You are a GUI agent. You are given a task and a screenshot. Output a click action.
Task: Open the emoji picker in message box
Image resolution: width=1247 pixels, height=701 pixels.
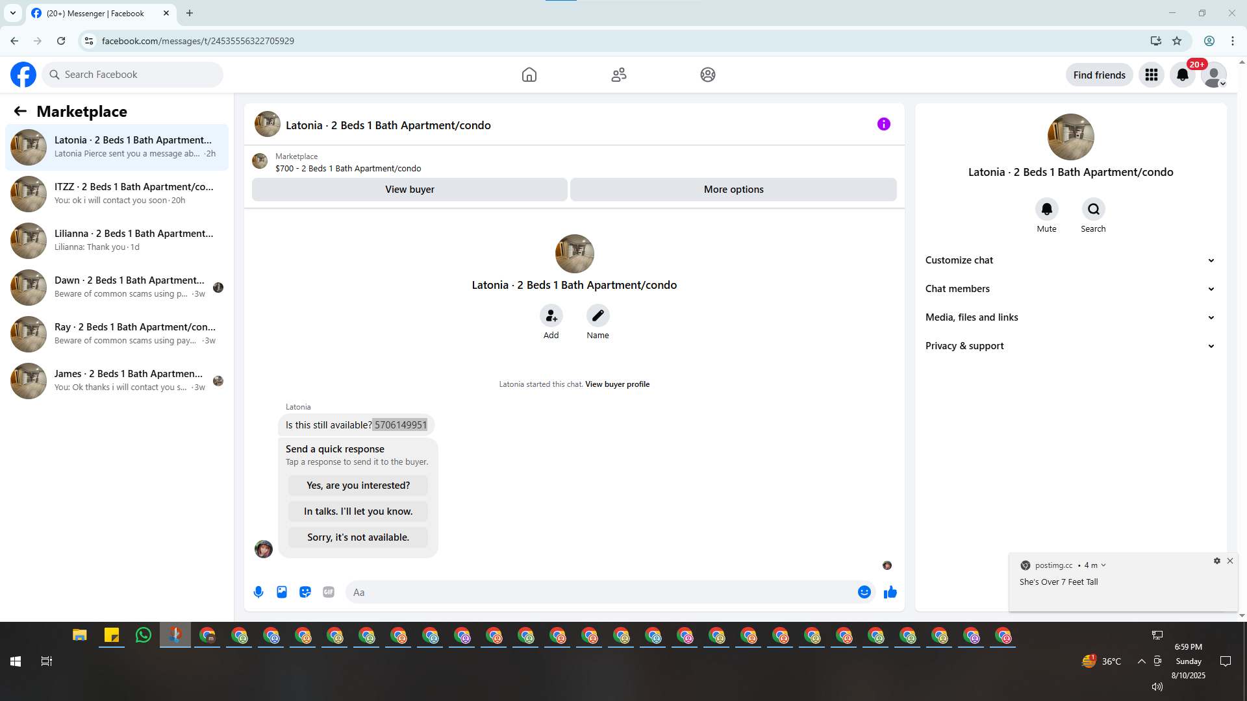[x=864, y=592]
